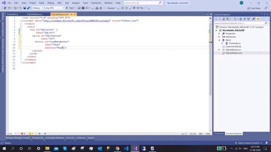Expand the References node
Image resolution: width=271 pixels, height=152 pixels.
[x=219, y=37]
